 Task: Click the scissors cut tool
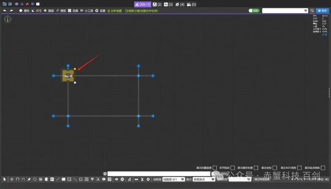142,179
